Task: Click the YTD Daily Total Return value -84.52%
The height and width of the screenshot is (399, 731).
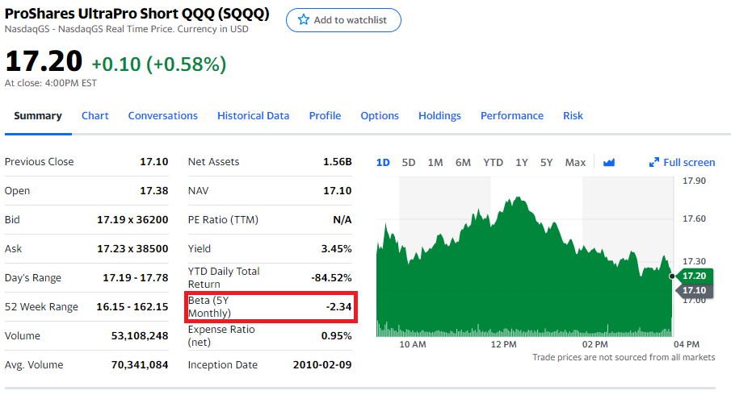Action: (331, 277)
